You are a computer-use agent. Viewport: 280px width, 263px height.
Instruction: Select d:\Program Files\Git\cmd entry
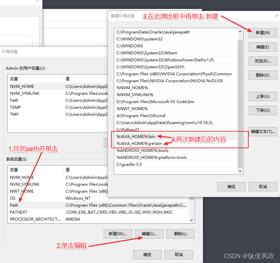pos(176,115)
